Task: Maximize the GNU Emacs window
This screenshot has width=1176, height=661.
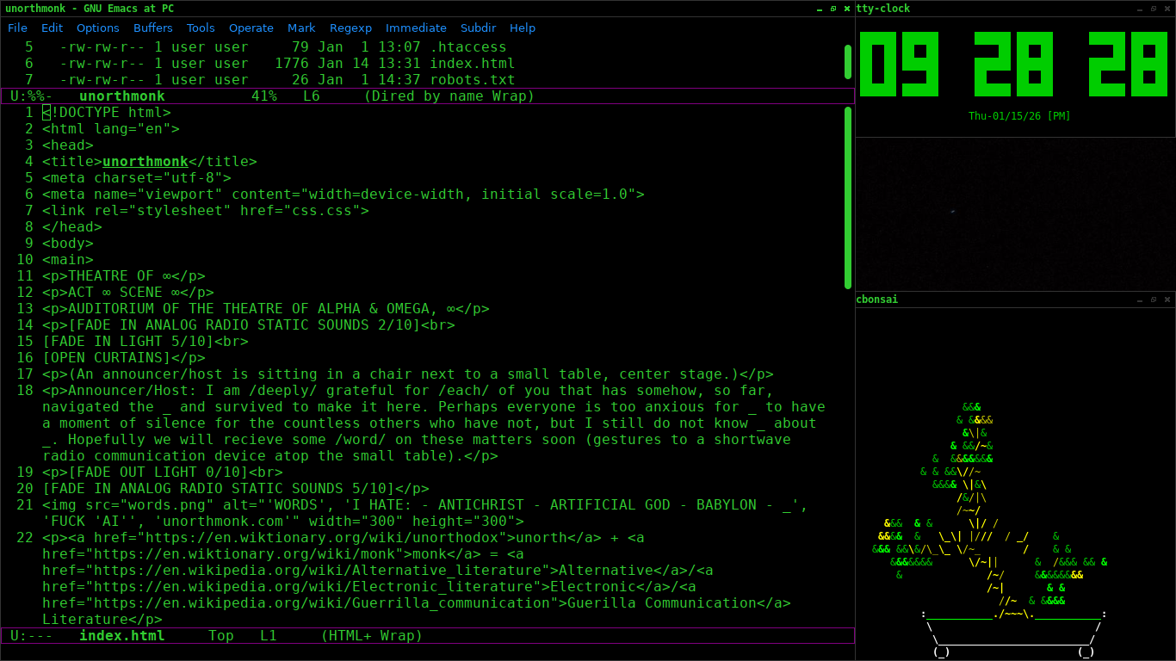Action: point(832,9)
